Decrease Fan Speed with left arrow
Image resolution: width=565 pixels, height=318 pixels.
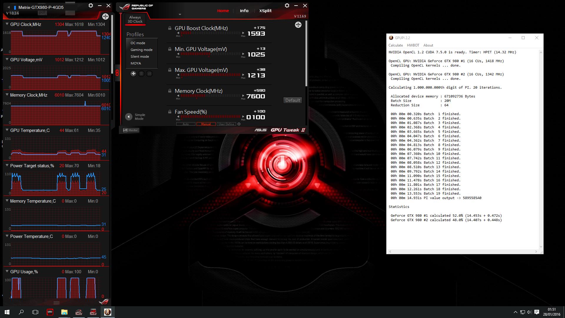178,117
